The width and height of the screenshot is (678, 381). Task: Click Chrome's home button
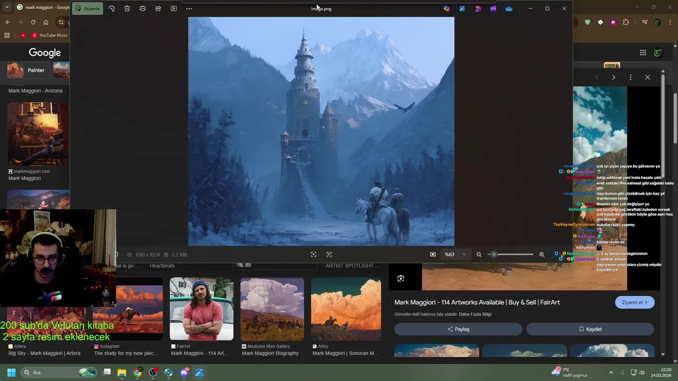point(46,22)
